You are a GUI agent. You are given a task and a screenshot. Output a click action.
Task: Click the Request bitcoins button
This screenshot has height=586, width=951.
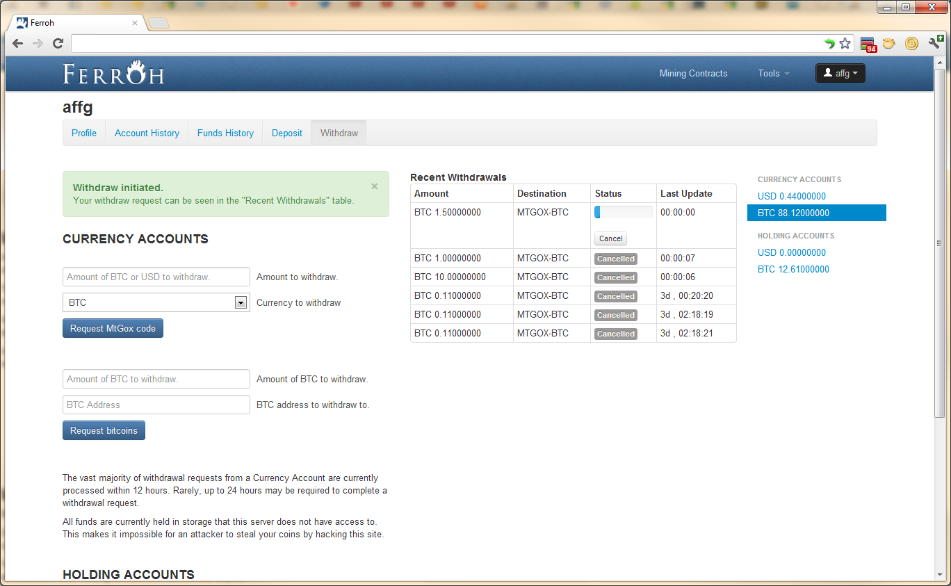104,430
